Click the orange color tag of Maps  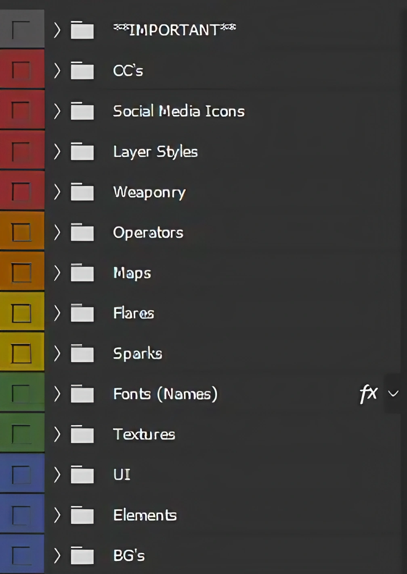(5, 272)
